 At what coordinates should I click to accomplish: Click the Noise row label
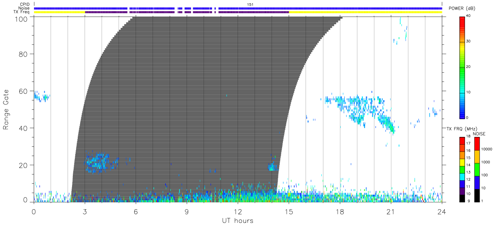tap(24, 8)
